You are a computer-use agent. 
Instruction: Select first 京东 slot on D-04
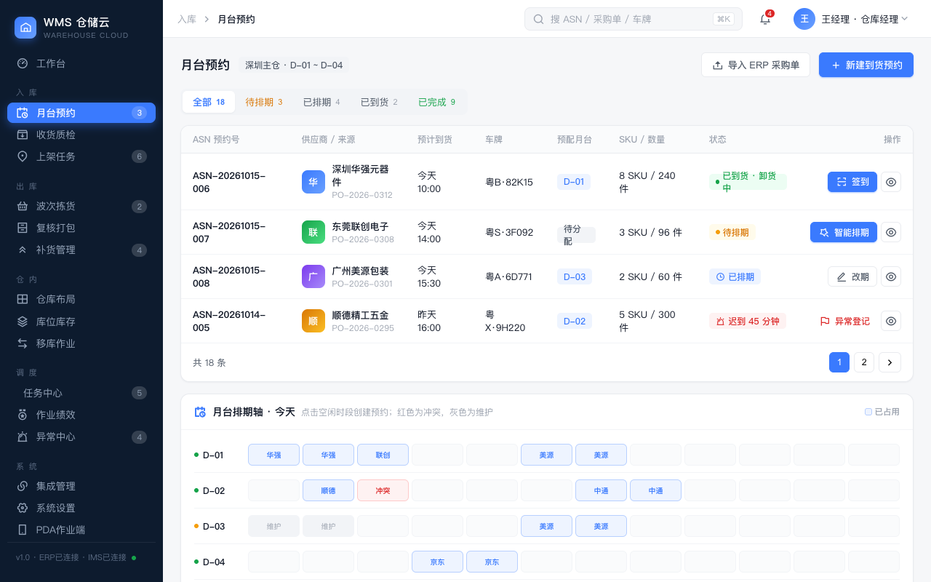tap(437, 562)
